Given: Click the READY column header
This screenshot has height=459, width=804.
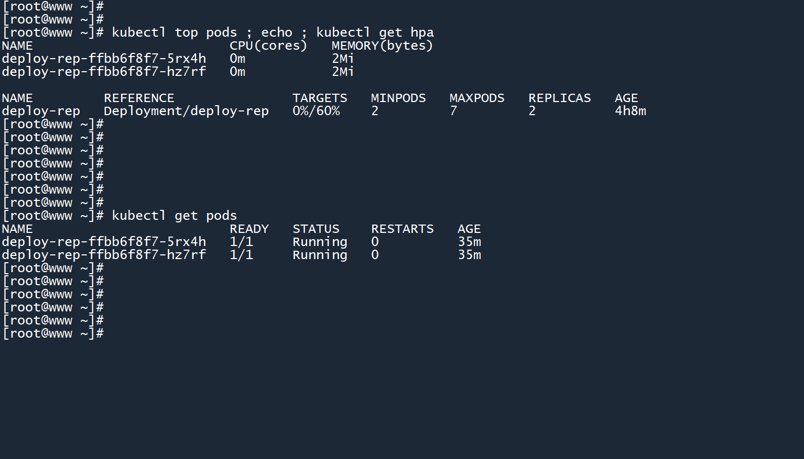Looking at the screenshot, I should (249, 229).
